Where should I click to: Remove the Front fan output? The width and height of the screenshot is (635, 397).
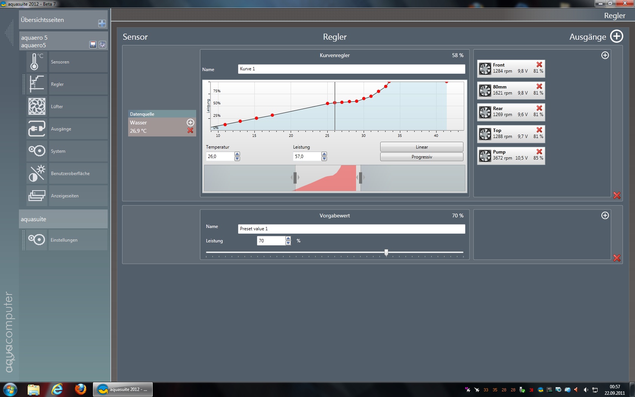[x=539, y=65]
